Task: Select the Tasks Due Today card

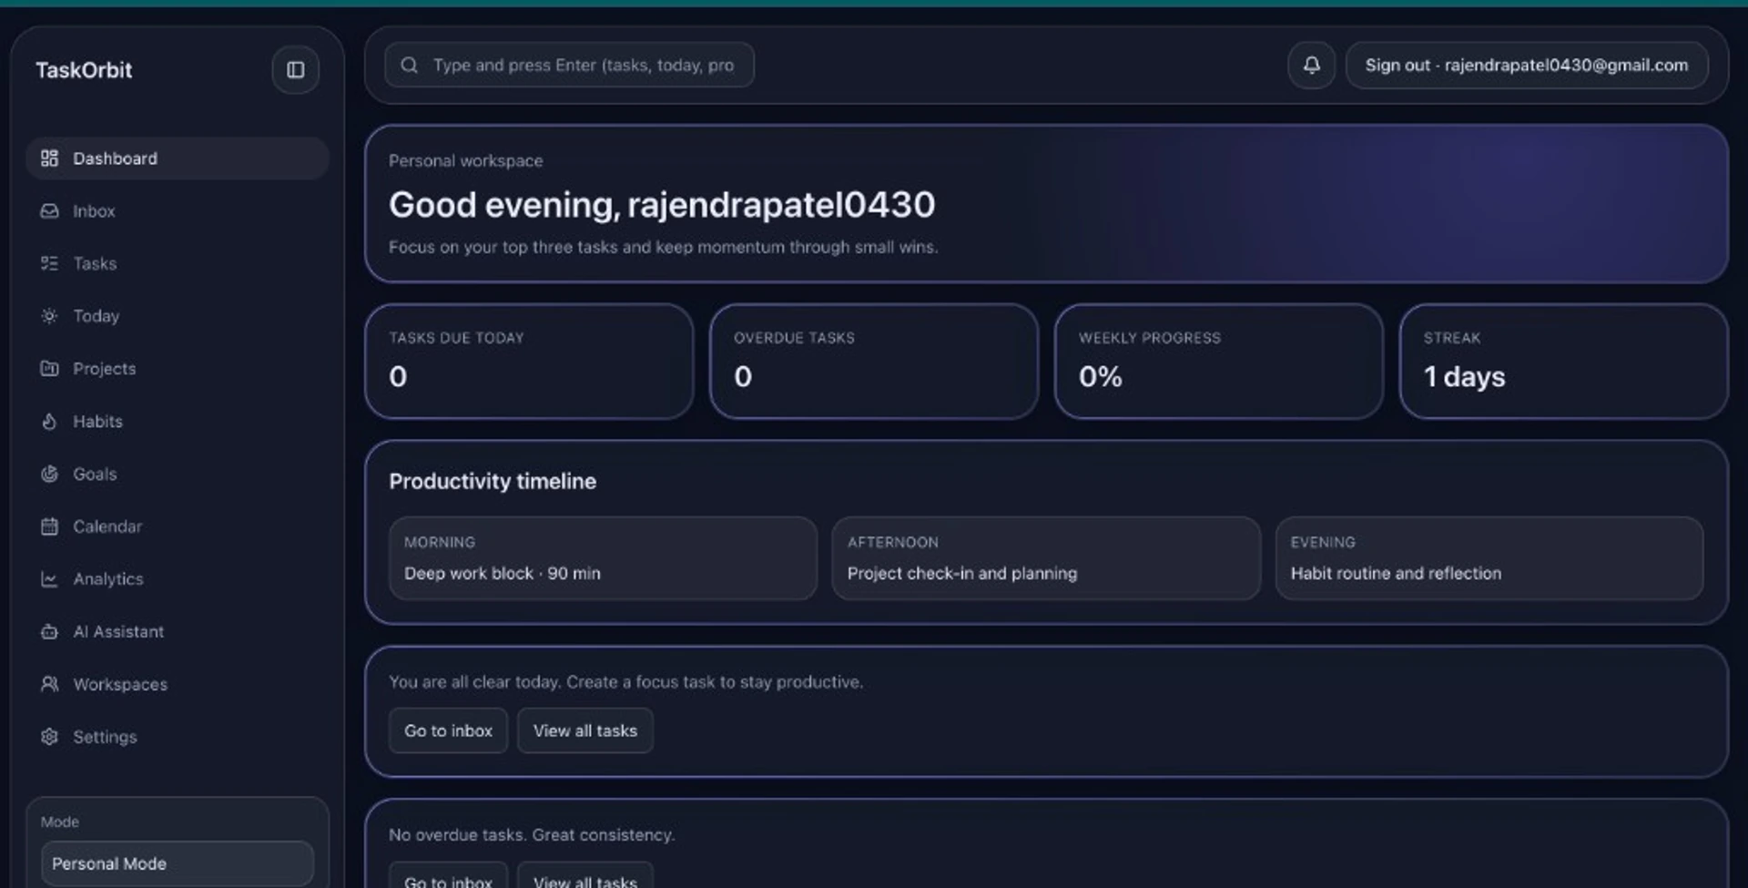Action: click(x=529, y=362)
